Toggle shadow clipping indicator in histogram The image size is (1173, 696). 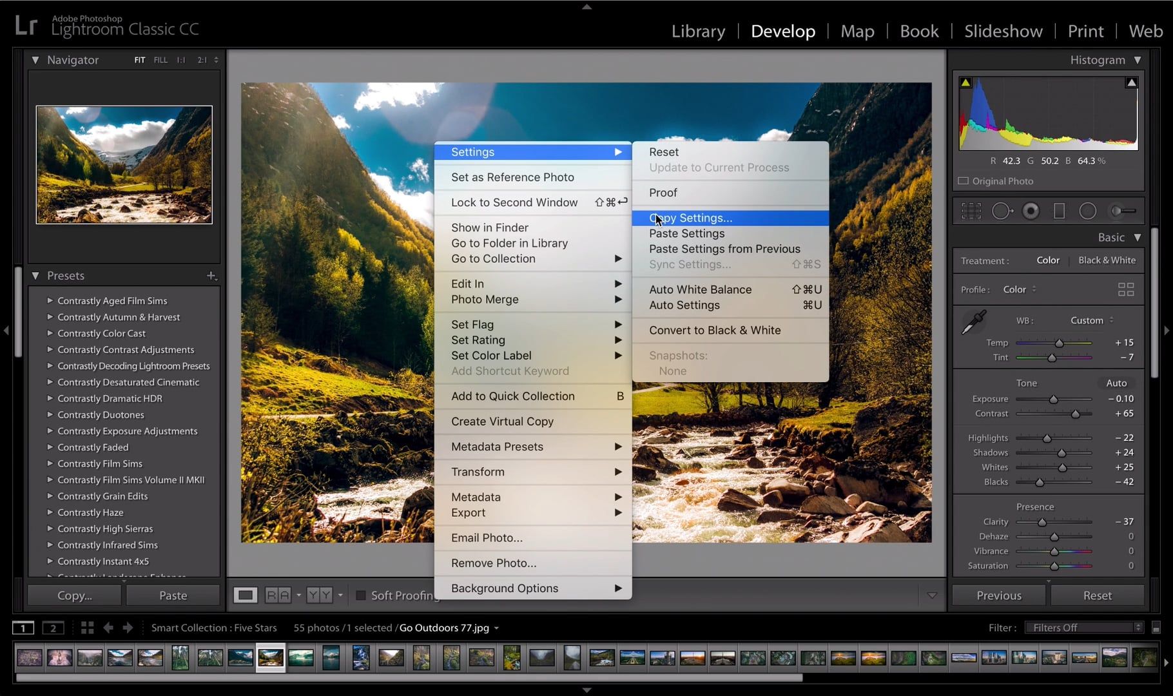[x=965, y=82]
